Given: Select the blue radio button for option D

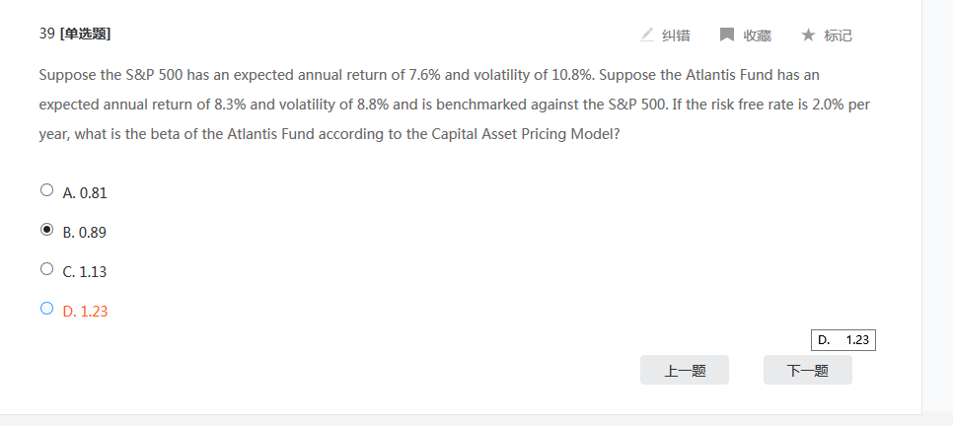Looking at the screenshot, I should [x=46, y=308].
